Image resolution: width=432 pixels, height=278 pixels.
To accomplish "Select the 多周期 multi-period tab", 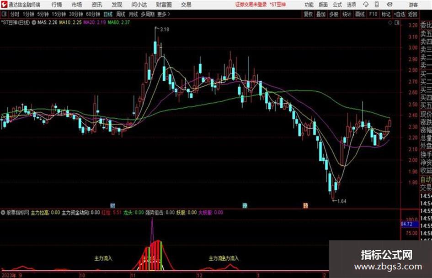I will tap(148, 14).
